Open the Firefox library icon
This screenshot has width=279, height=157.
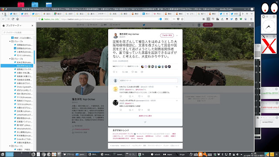pos(204,19)
